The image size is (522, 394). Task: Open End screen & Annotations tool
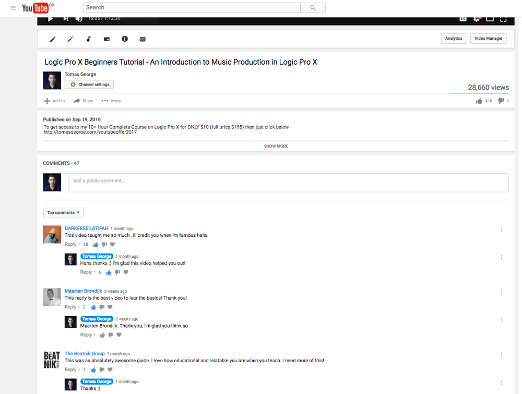[x=106, y=39]
